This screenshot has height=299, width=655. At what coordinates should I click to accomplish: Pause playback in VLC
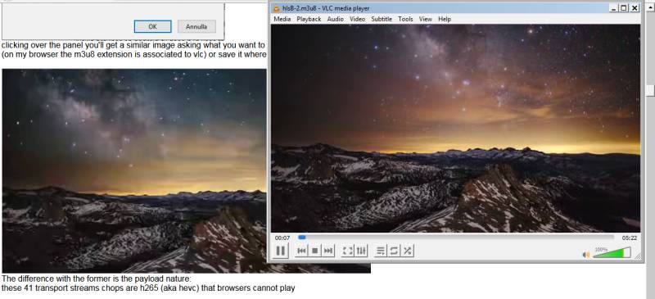[x=281, y=251]
